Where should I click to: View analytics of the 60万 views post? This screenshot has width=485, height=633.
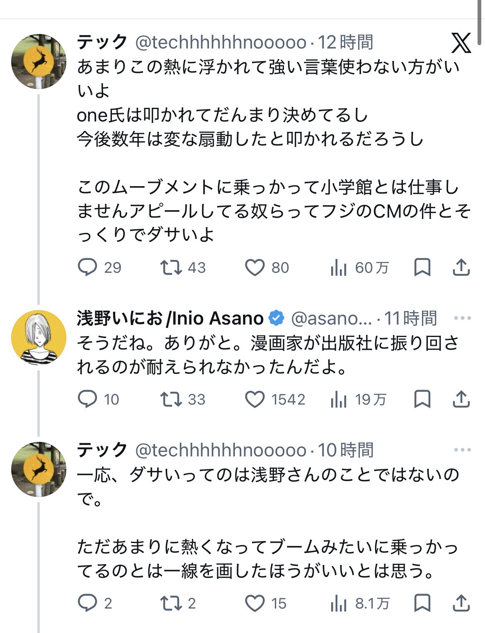tap(339, 267)
